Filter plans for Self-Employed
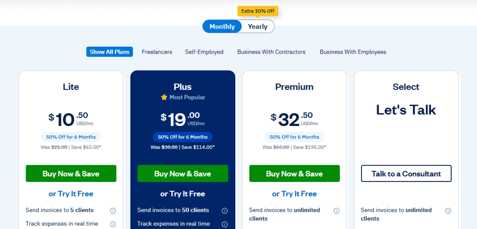The width and height of the screenshot is (477, 229). pos(204,52)
